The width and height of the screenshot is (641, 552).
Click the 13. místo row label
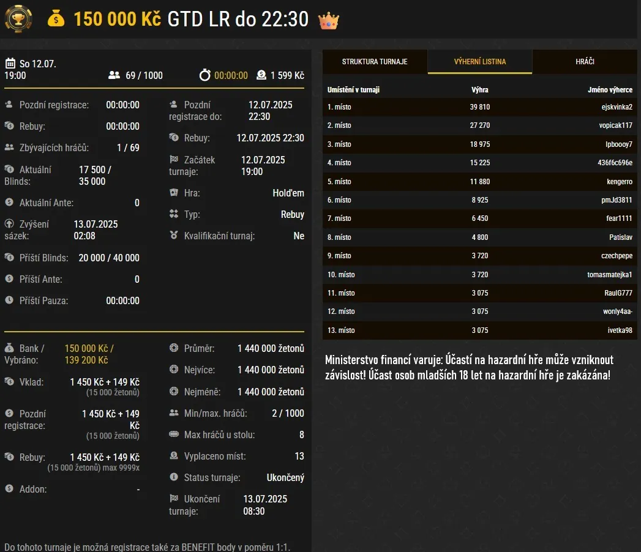tap(341, 330)
